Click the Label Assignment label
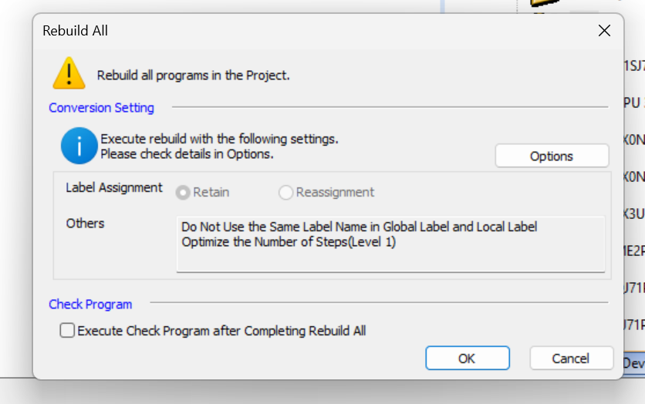The width and height of the screenshot is (645, 404). click(x=114, y=188)
